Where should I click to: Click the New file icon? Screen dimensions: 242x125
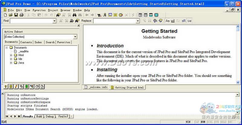click(5, 15)
